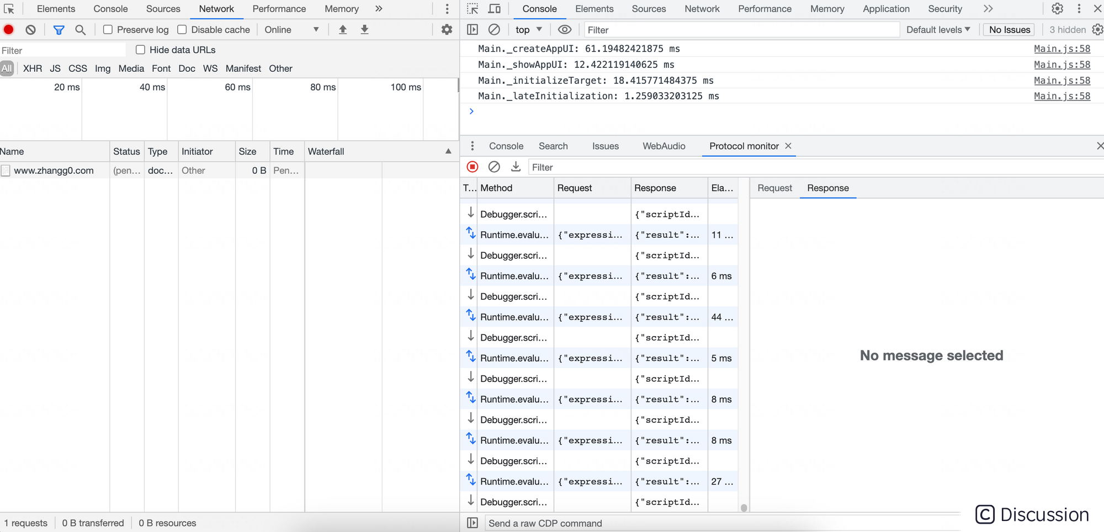Show console sidebar icon

pos(473,30)
